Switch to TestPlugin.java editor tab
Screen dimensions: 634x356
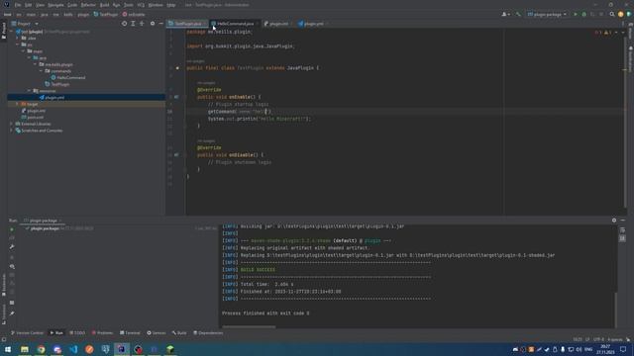click(187, 24)
